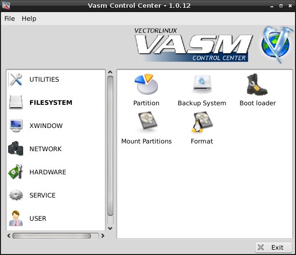Click the horizontal scrollbar right arrow
Viewport: 296px width, 255px height.
point(102,236)
